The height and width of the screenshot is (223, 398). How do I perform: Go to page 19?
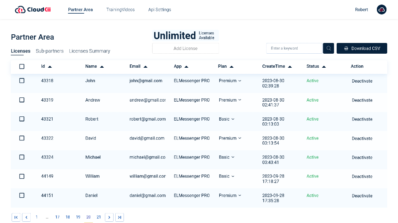click(x=78, y=217)
